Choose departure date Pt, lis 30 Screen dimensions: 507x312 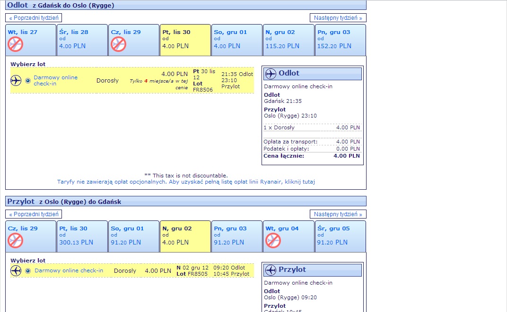pos(185,40)
